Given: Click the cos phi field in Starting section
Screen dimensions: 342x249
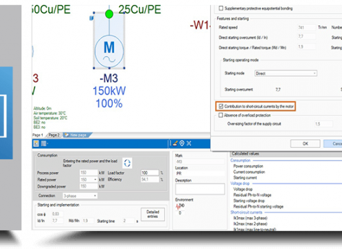Looking at the screenshot, I should (x=57, y=214).
